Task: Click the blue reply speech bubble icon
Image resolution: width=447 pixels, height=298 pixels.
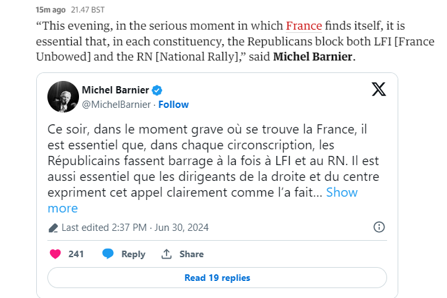Action: point(108,253)
